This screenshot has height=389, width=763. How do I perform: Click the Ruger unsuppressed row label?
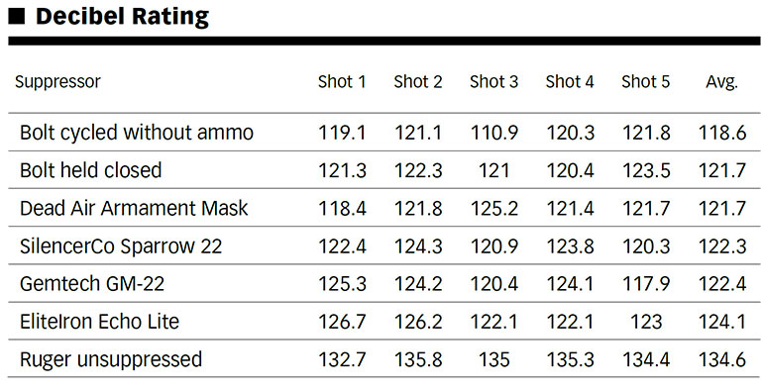tap(111, 360)
